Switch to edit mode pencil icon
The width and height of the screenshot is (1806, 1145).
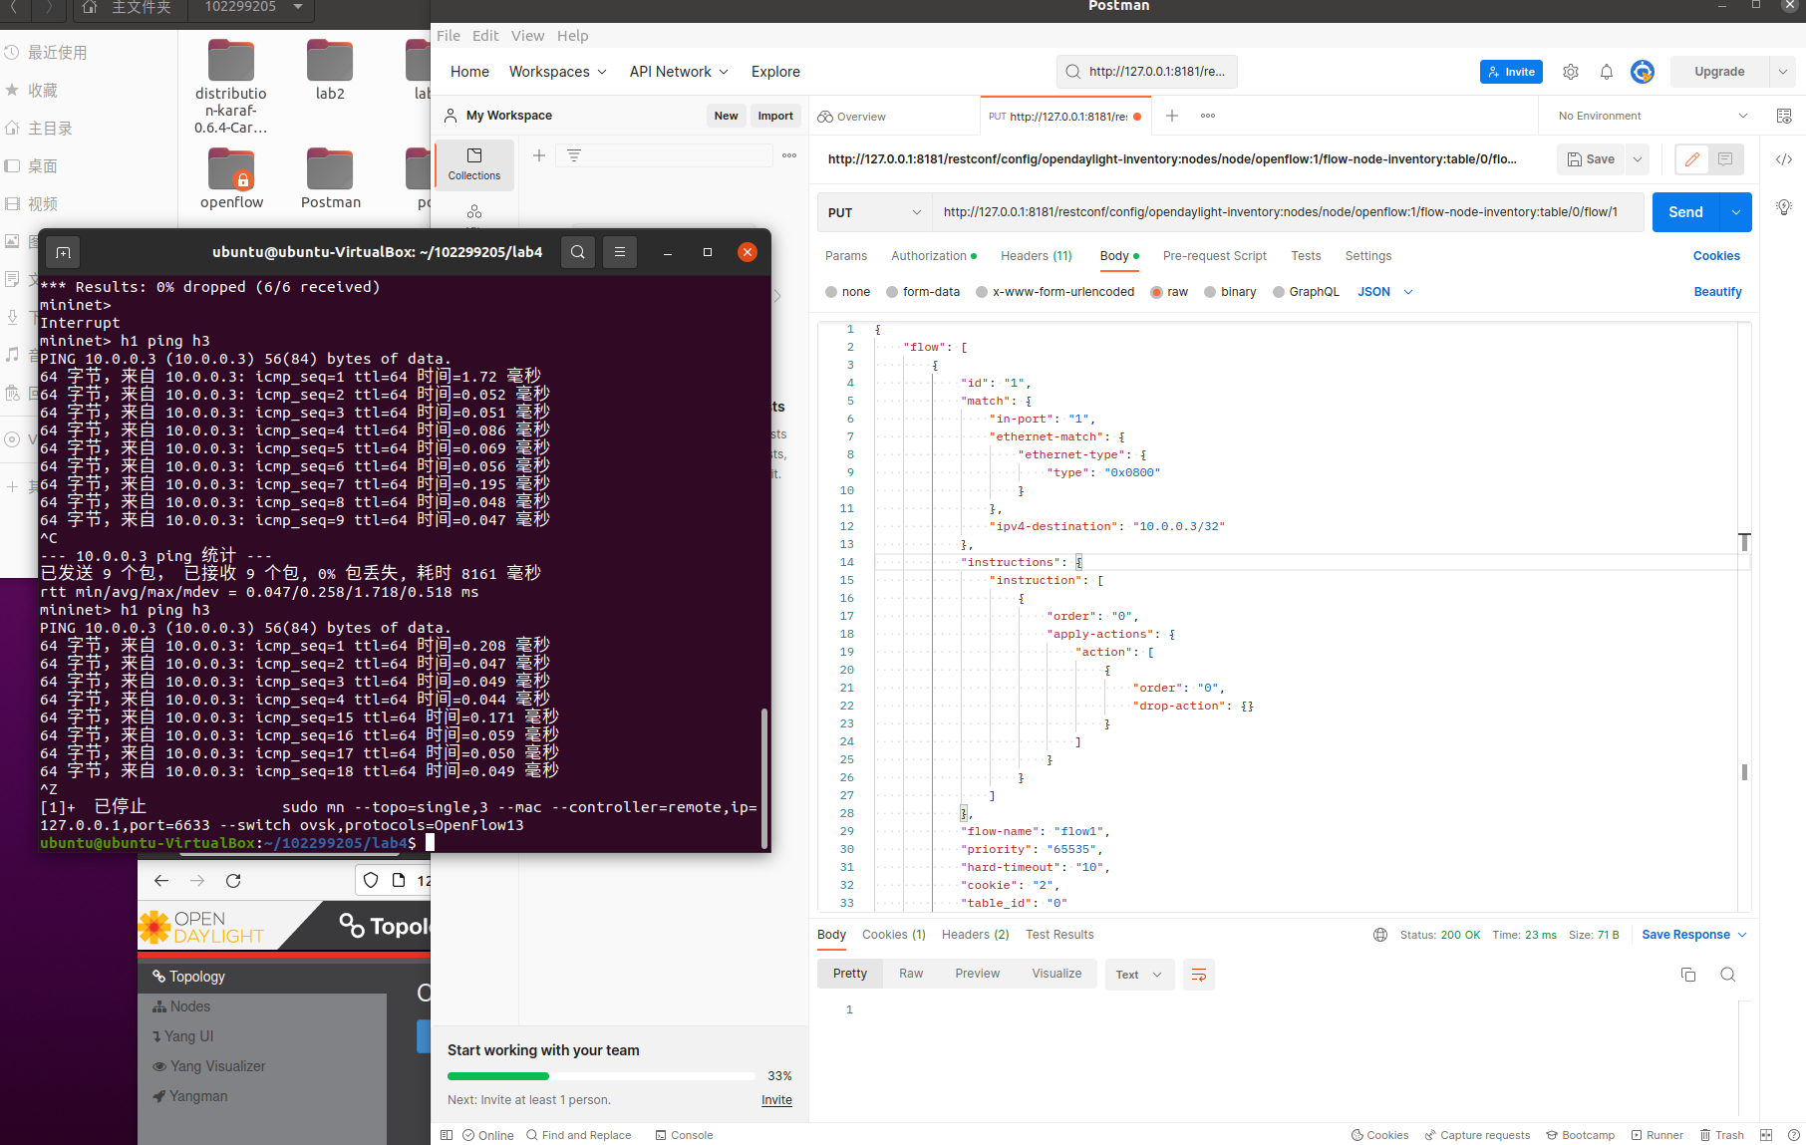click(x=1692, y=159)
